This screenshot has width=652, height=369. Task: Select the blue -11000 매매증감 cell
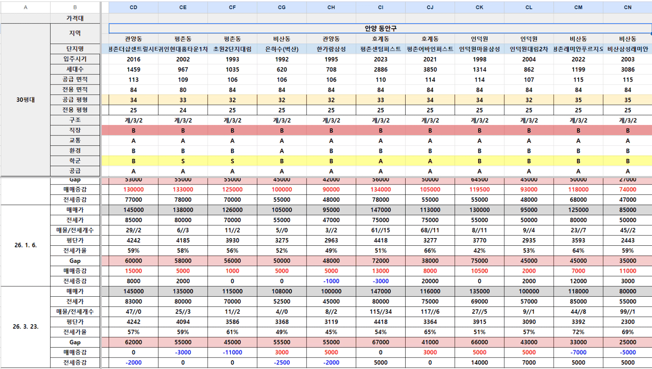click(x=232, y=353)
